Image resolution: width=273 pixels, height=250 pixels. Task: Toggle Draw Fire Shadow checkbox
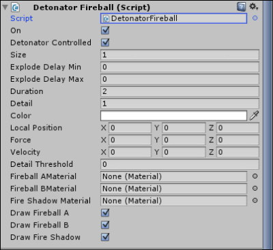[x=105, y=237]
